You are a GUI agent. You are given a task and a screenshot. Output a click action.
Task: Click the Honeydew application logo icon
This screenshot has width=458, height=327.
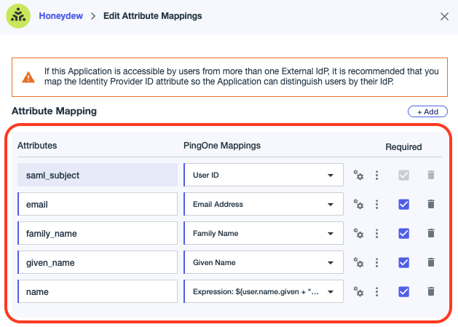pos(18,16)
